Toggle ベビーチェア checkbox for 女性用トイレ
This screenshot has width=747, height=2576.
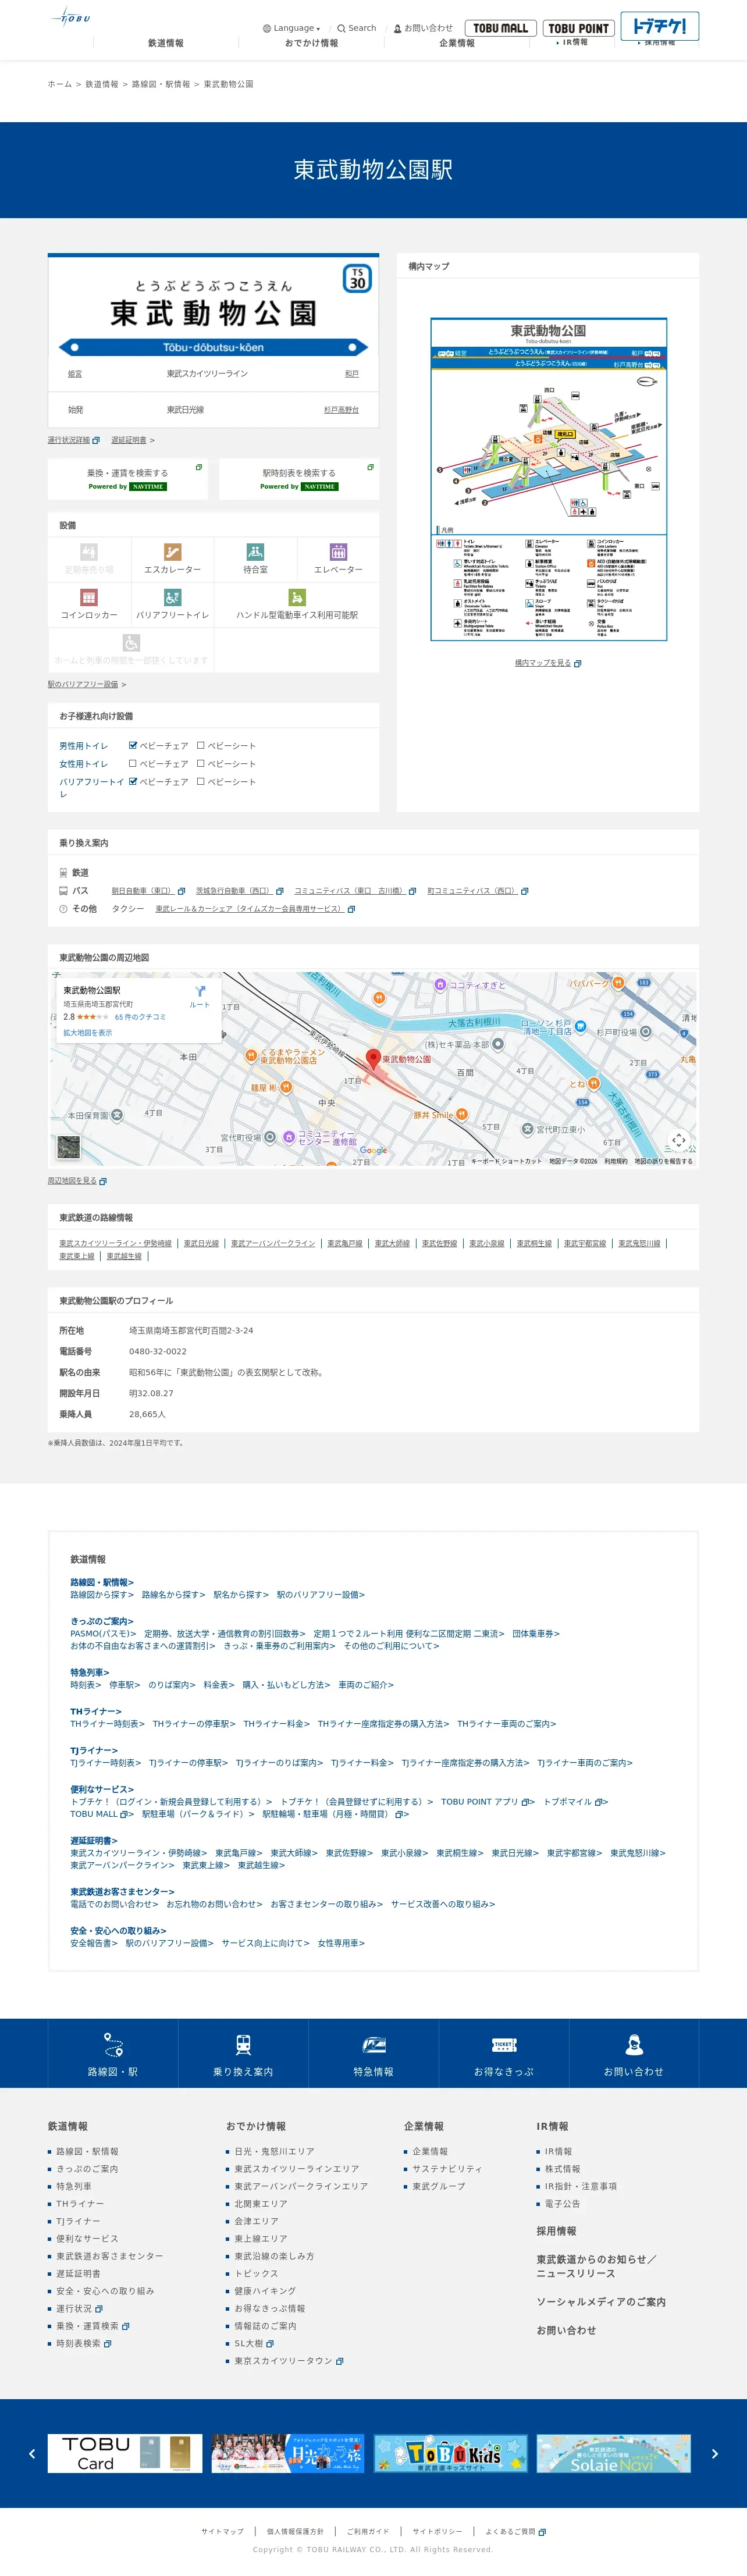(133, 764)
